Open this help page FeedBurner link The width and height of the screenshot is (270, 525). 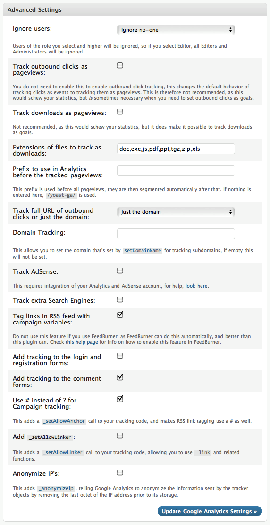80,342
